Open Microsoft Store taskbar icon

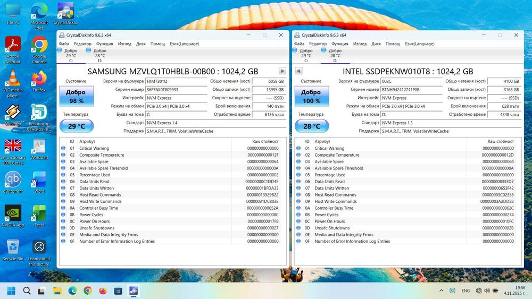point(118,291)
